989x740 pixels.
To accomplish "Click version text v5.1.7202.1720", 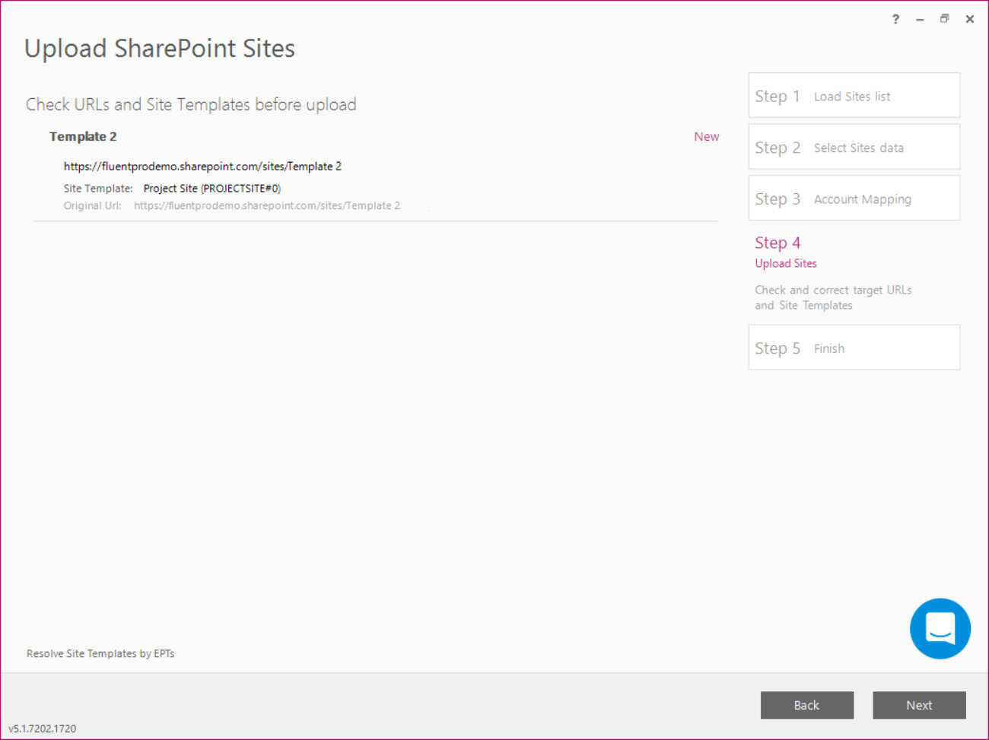I will point(43,728).
